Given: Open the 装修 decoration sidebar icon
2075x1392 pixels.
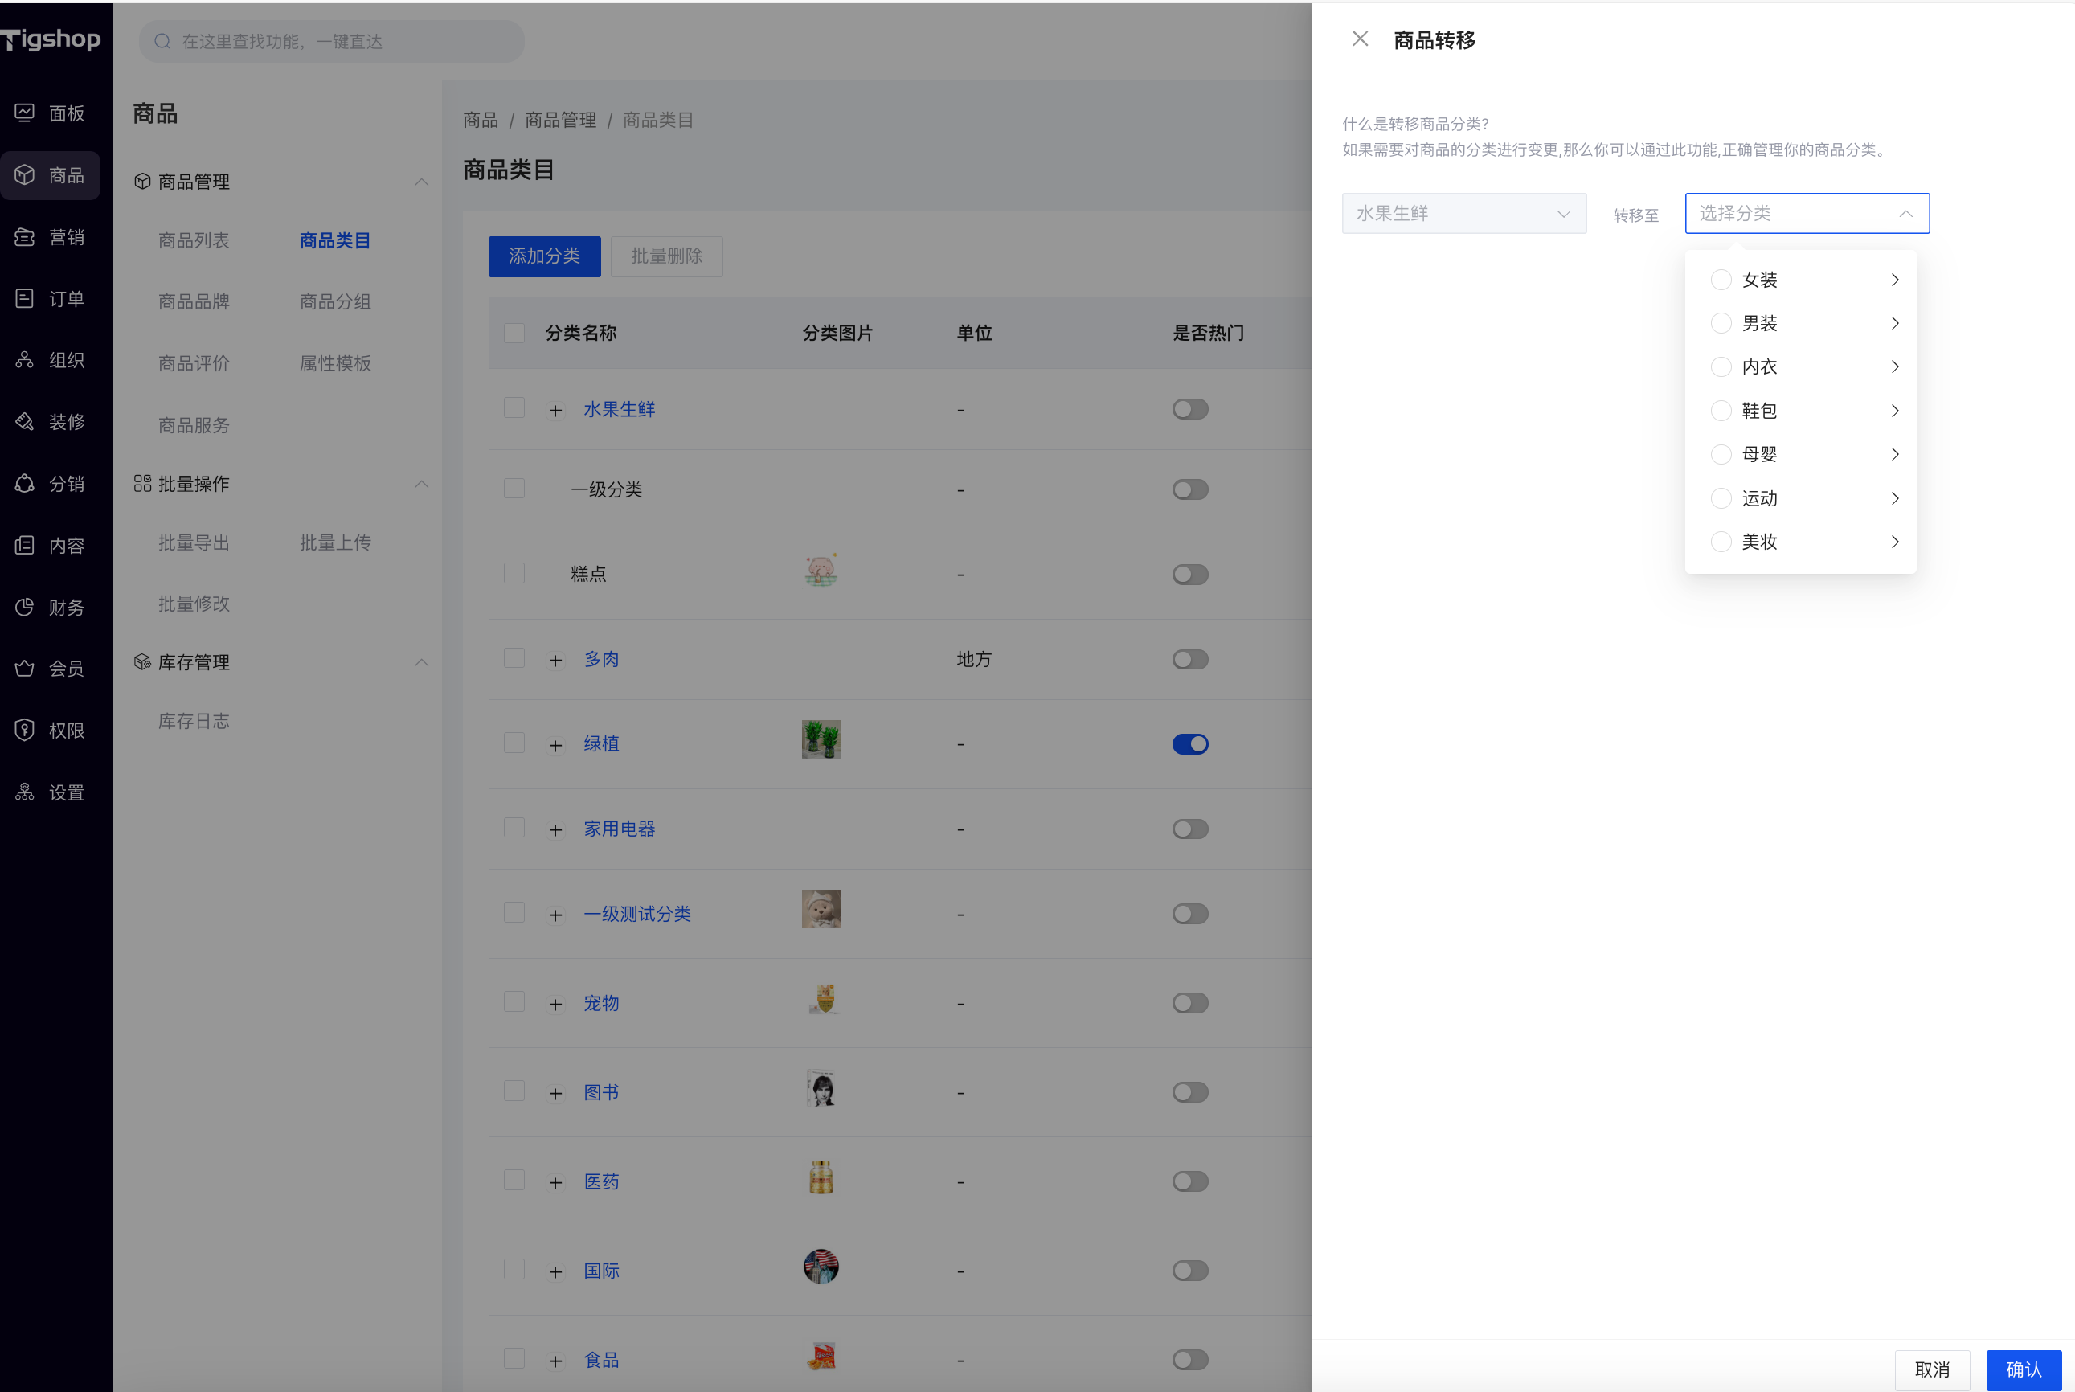Looking at the screenshot, I should coord(25,422).
